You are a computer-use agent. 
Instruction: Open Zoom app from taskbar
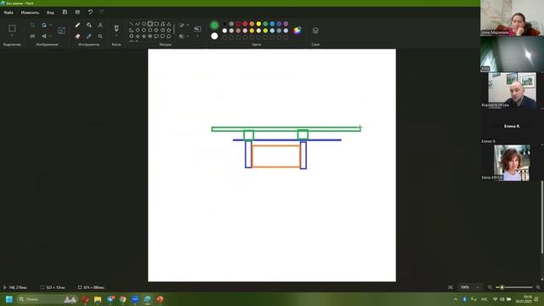pos(135,299)
